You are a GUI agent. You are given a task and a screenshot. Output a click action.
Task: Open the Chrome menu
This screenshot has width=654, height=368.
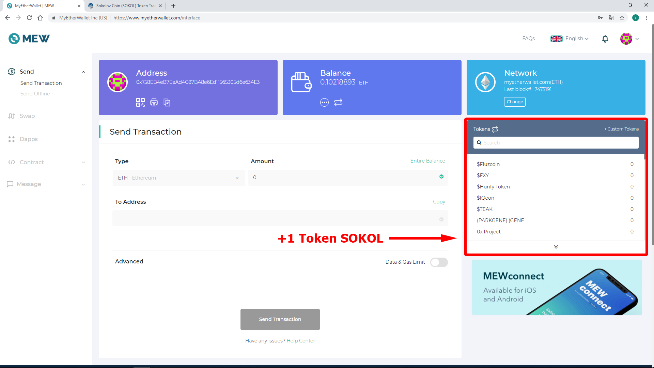click(x=647, y=18)
